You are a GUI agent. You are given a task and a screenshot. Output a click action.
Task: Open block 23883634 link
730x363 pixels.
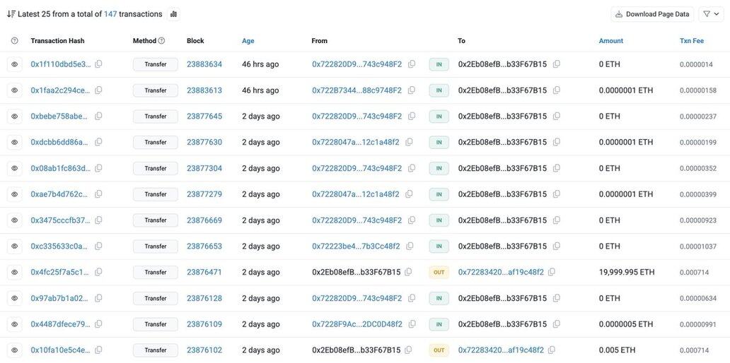204,64
